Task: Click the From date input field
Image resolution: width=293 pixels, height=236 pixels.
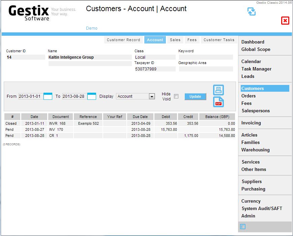Action: [x=30, y=96]
